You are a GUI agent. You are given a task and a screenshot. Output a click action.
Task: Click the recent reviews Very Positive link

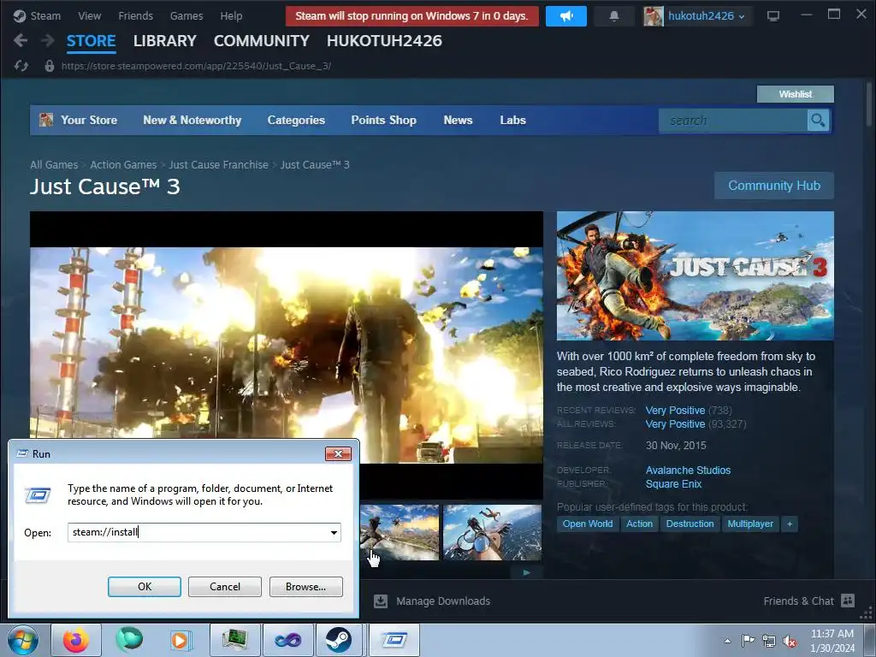[675, 410]
